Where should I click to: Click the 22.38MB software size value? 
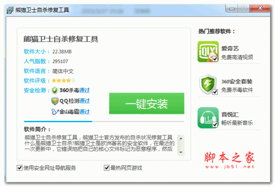[62, 51]
